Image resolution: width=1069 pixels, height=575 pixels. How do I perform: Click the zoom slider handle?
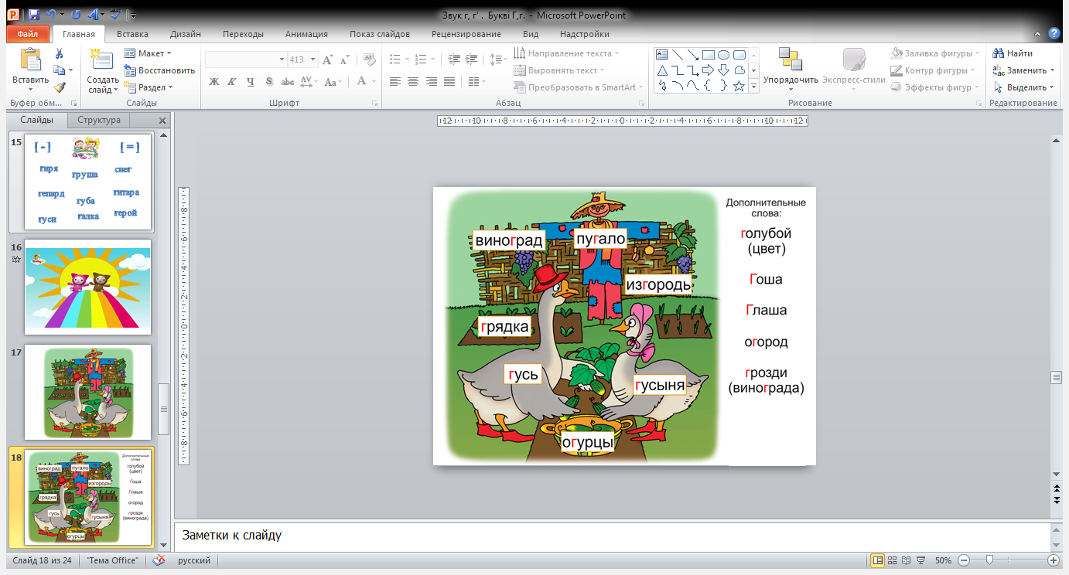[989, 560]
